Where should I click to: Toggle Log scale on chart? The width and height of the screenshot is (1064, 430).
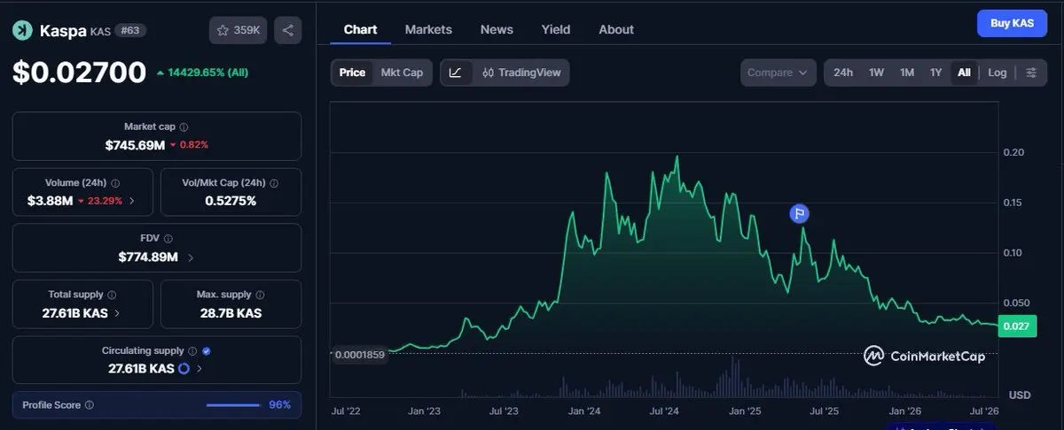pos(997,73)
